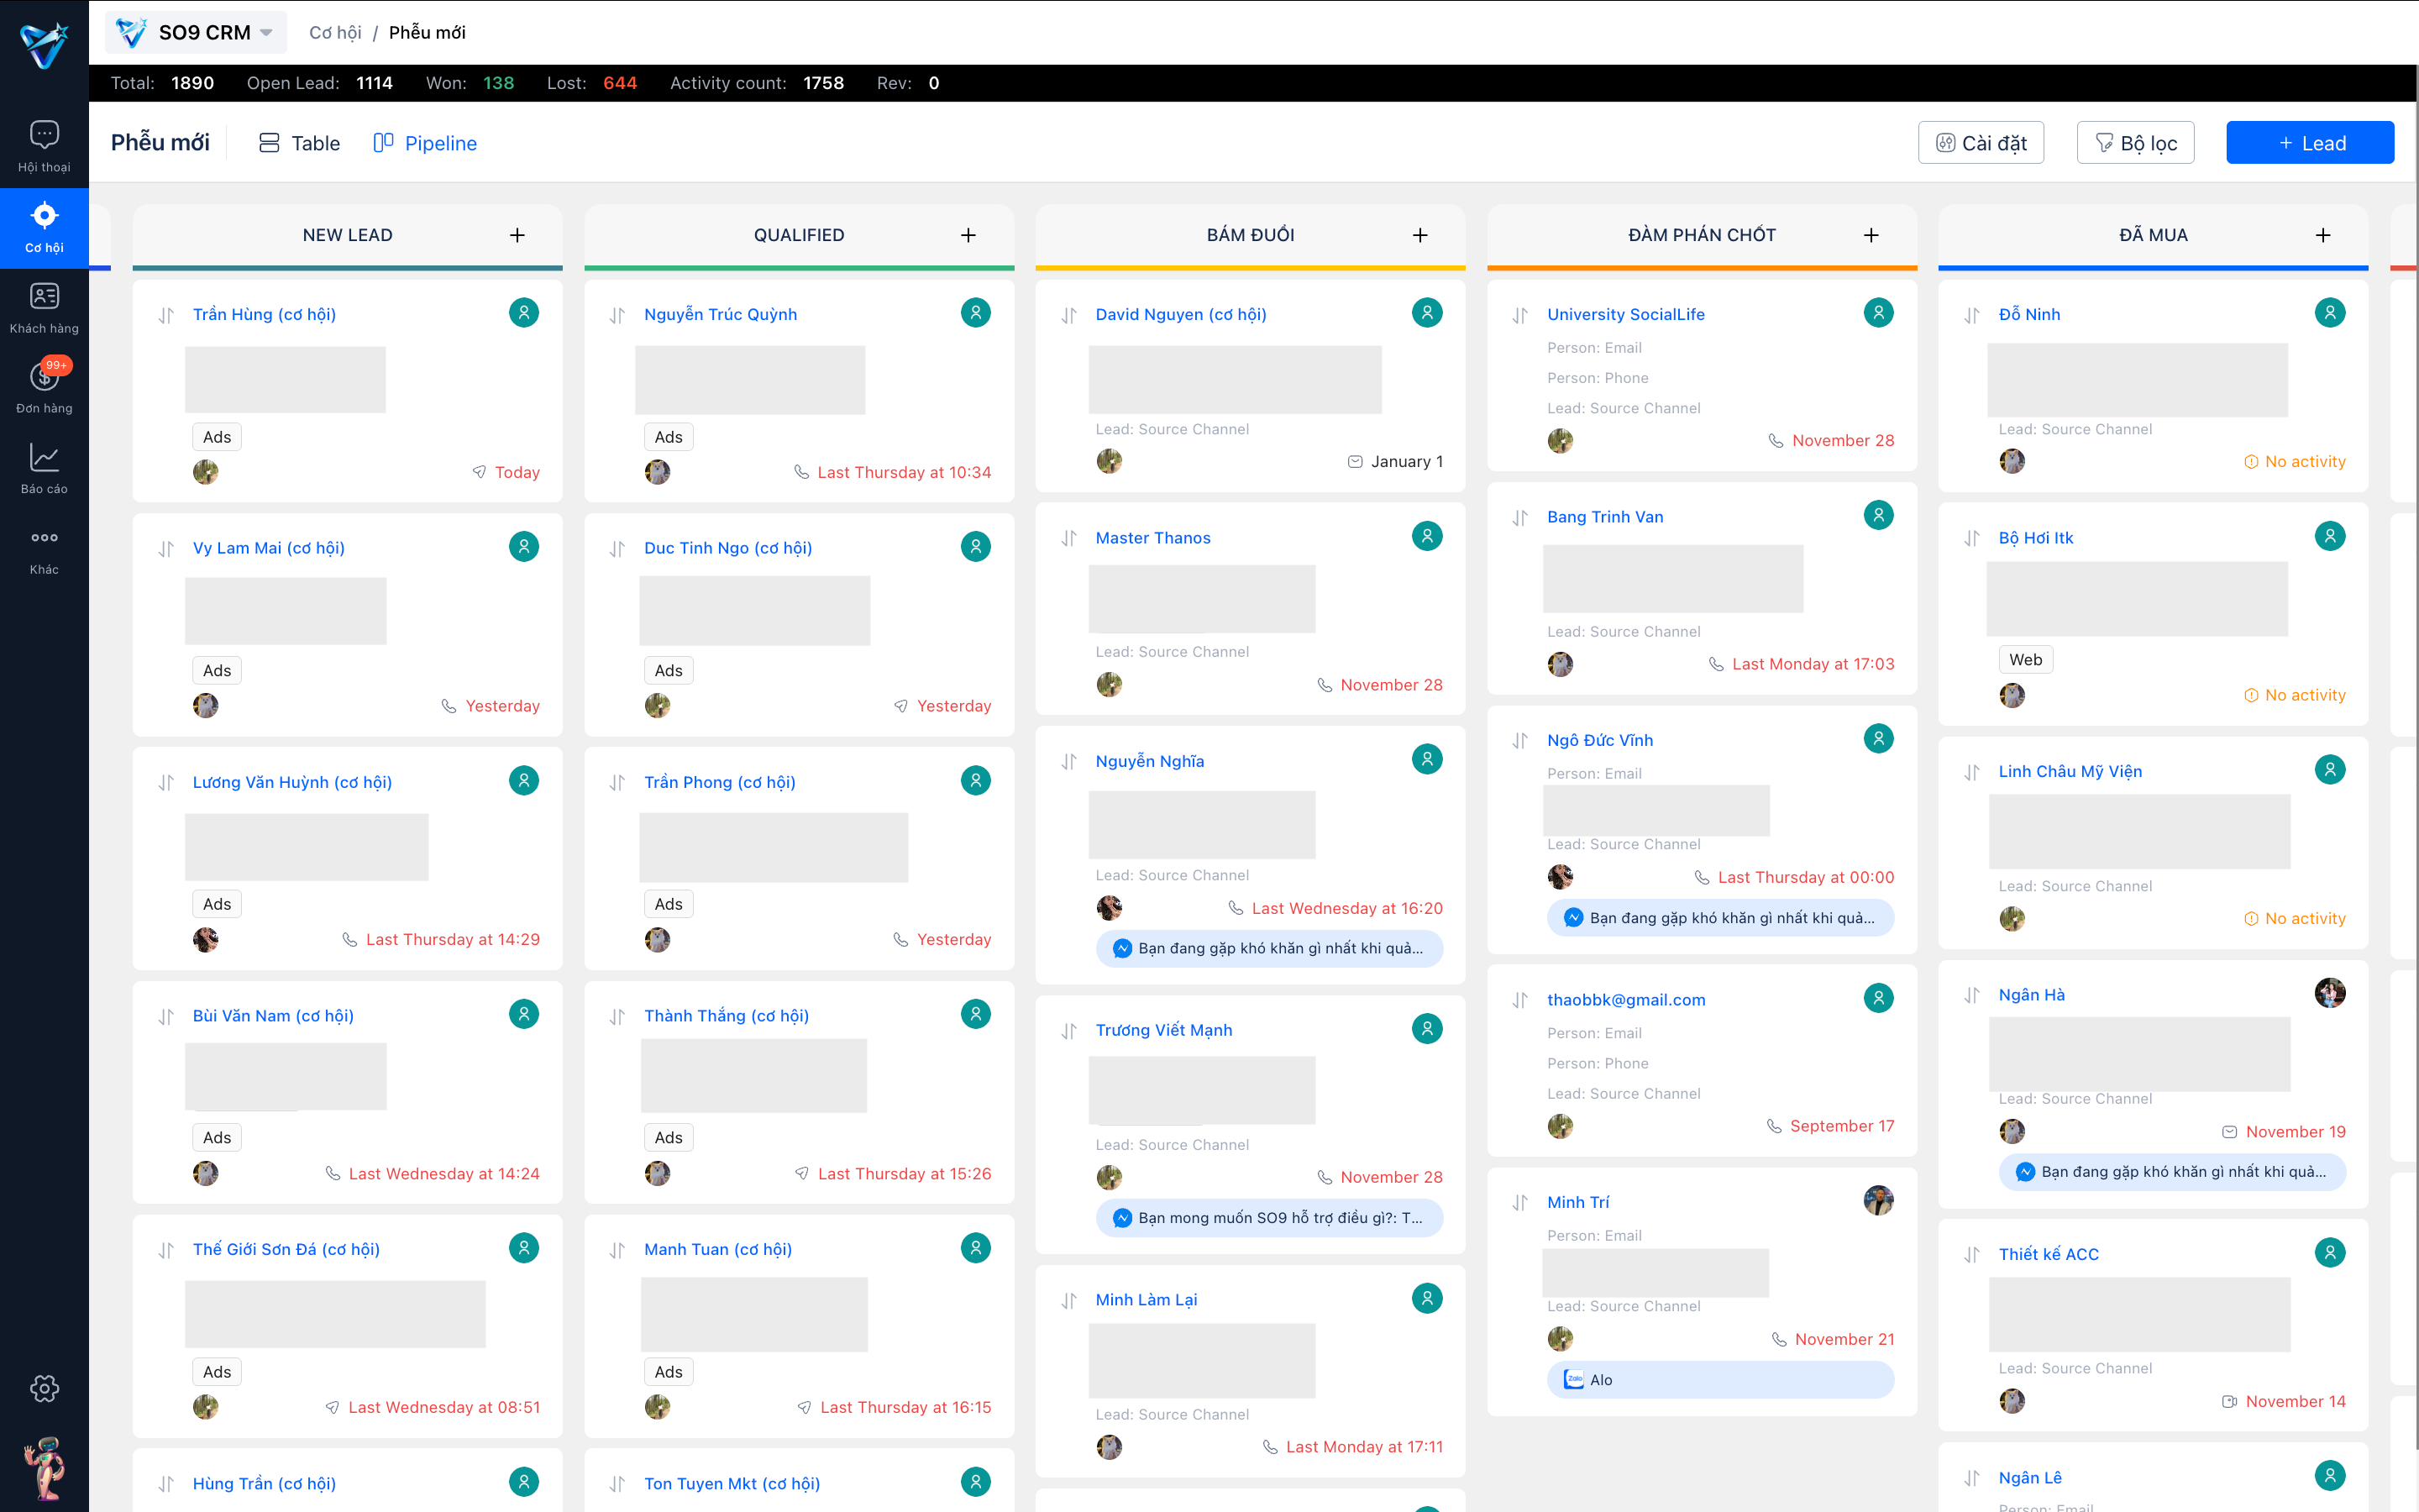Switch to Pipeline view
This screenshot has width=2419, height=1512.
pyautogui.click(x=425, y=143)
